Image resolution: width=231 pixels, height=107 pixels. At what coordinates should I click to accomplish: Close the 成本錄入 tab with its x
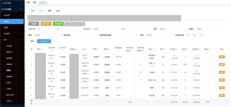pos(47,2)
